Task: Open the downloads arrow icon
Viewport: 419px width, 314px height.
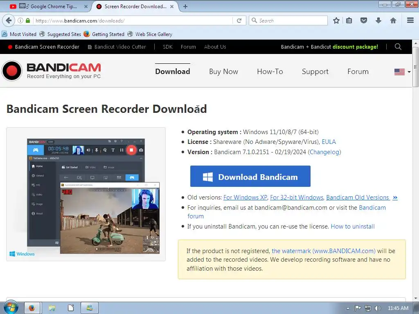Action: tap(378, 20)
